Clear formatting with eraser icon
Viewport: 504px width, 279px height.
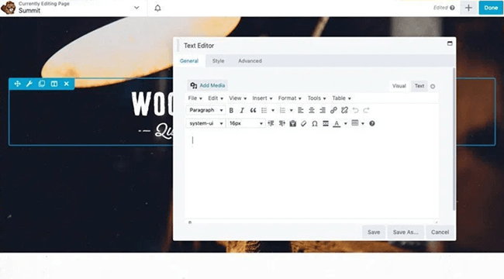click(x=304, y=123)
